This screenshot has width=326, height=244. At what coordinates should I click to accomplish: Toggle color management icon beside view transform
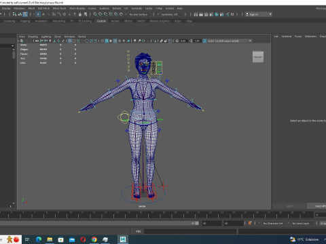click(x=204, y=41)
